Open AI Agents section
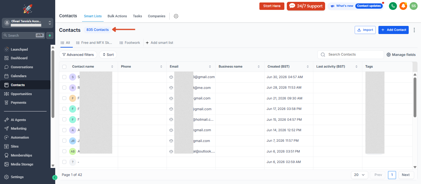Screen dimensions: 421x184 (18, 120)
